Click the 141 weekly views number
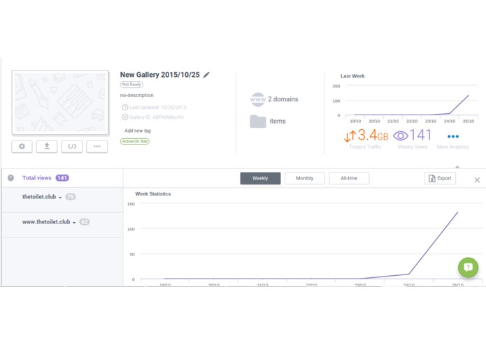 [x=420, y=135]
